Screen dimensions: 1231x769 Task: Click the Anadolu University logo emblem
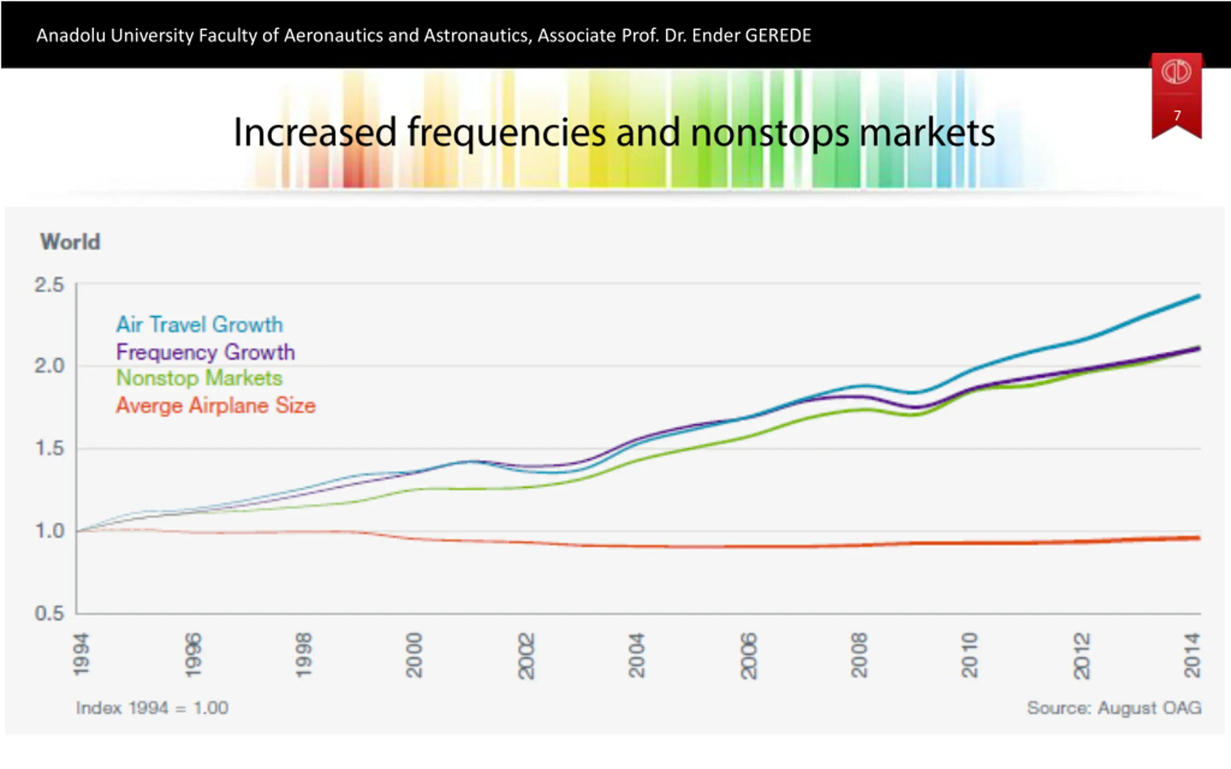click(1176, 72)
